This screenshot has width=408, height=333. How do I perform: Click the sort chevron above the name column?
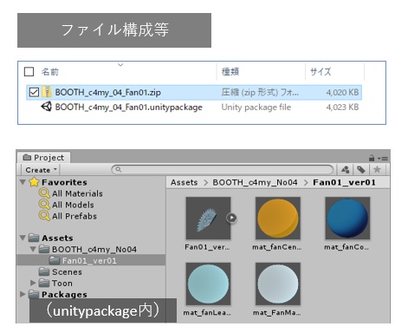(x=120, y=65)
